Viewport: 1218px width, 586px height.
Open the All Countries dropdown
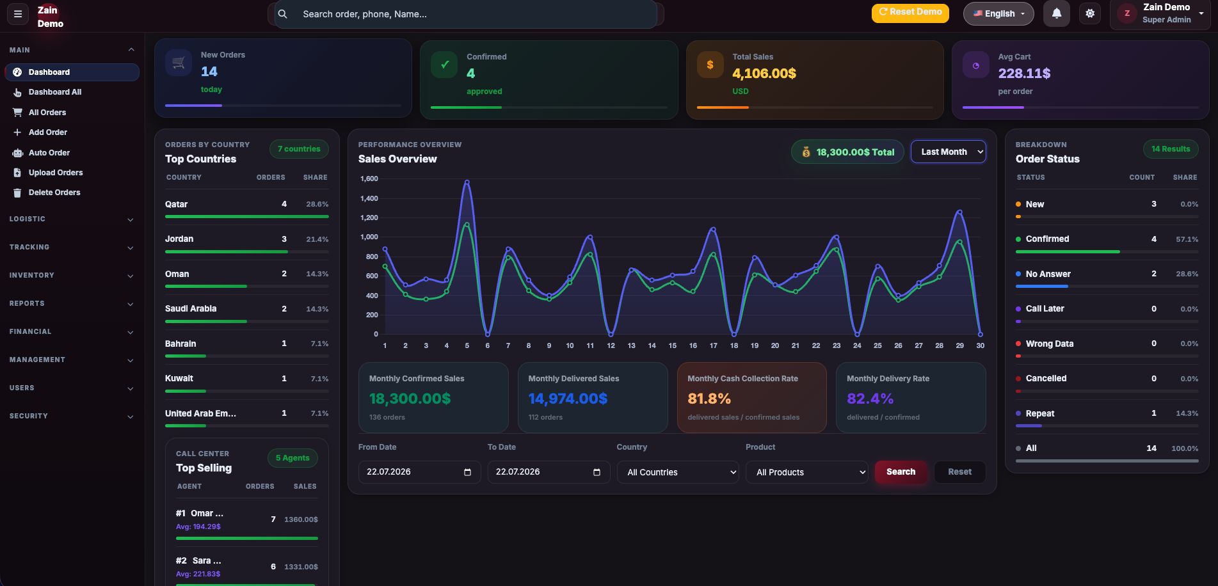[x=677, y=472]
